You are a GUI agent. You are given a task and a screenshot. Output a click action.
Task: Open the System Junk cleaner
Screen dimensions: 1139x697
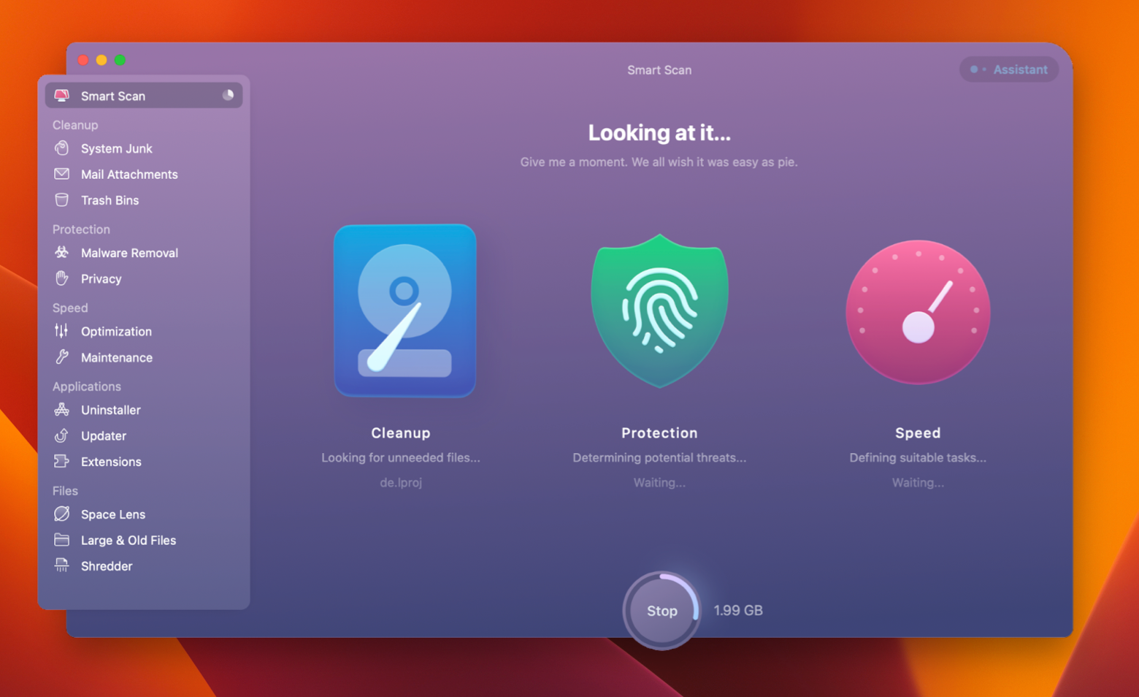pyautogui.click(x=116, y=148)
